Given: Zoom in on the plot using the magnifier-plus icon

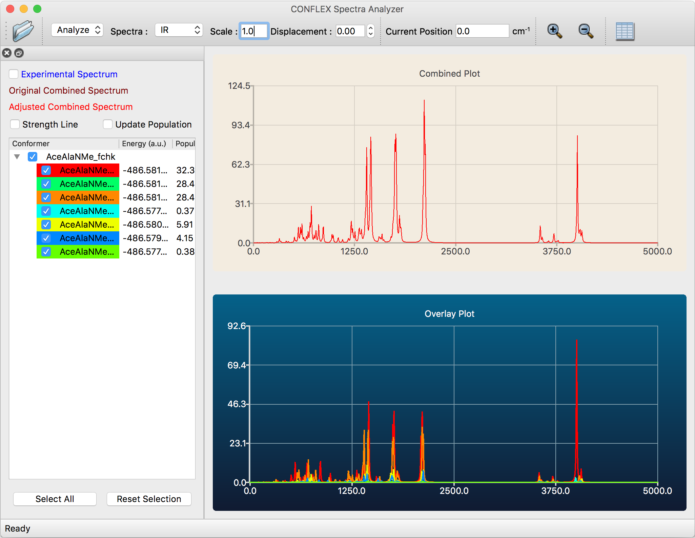Looking at the screenshot, I should click(x=554, y=31).
